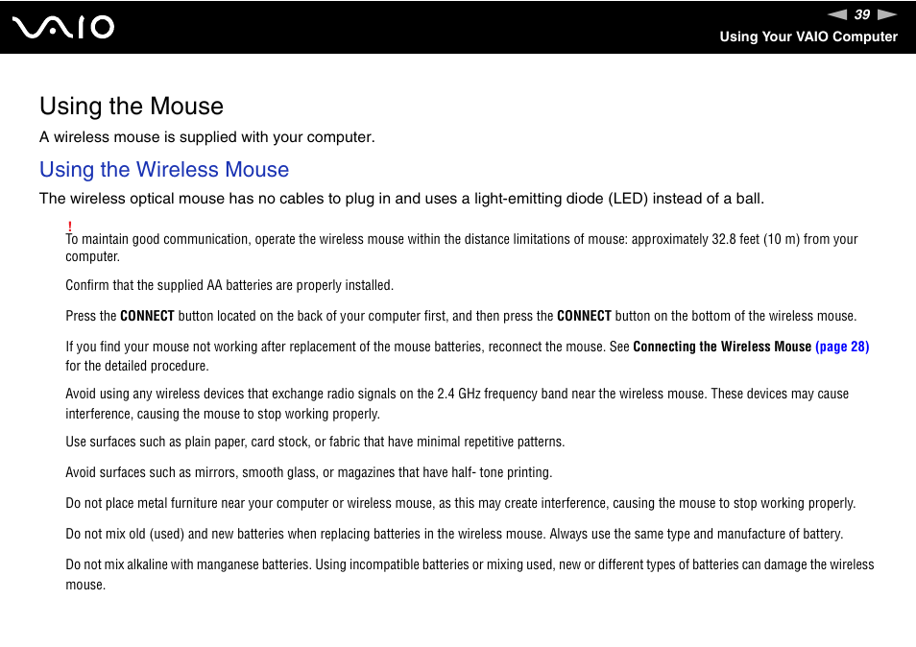916x647 pixels.
Task: Click 'Do not mix old (used)' line
Action: 454,534
